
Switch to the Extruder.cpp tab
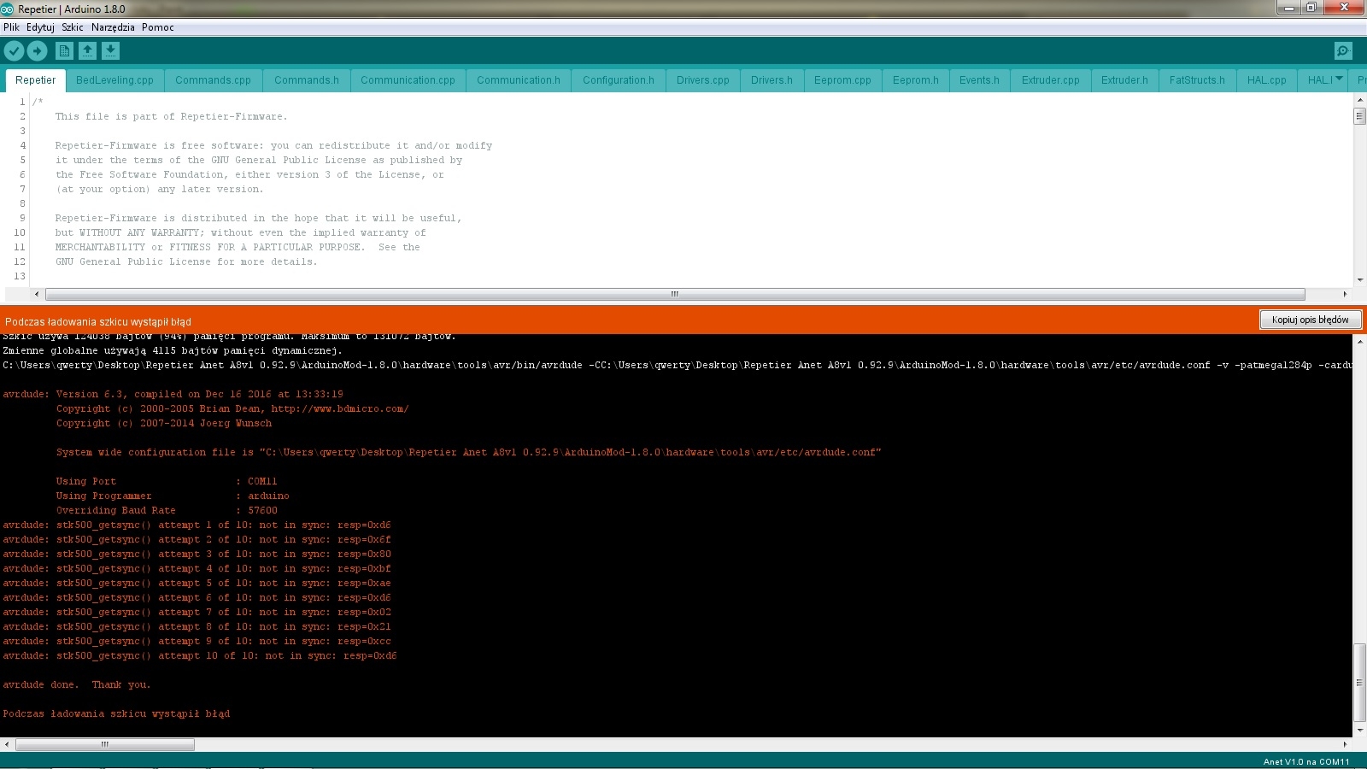click(x=1051, y=80)
